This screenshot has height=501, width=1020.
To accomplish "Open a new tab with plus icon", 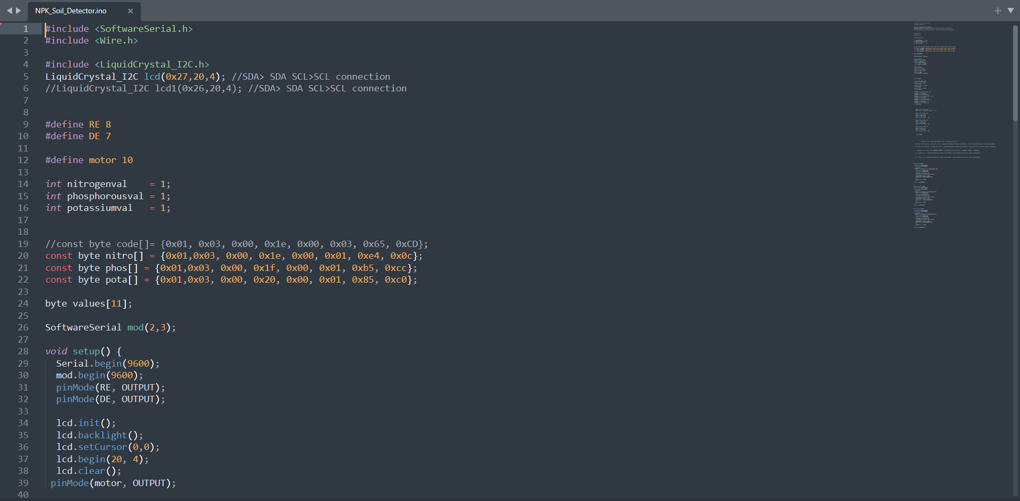I will pos(997,11).
